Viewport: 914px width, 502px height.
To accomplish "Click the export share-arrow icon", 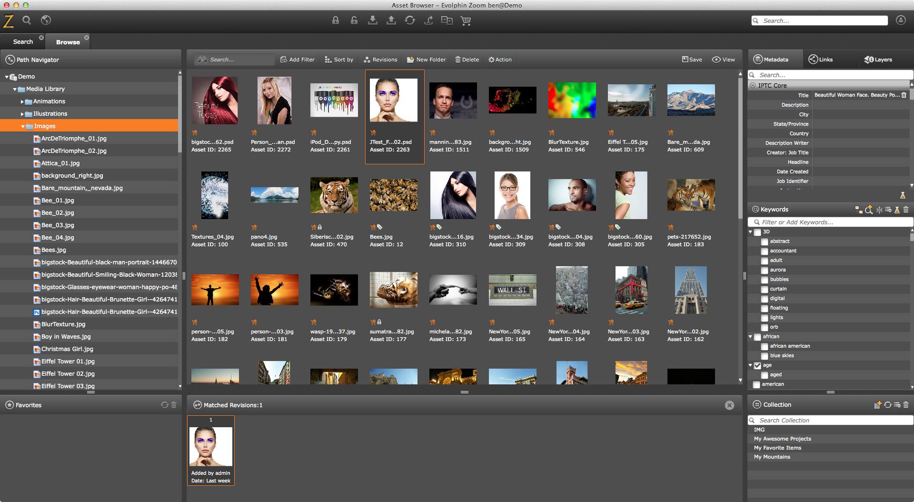I will click(428, 20).
